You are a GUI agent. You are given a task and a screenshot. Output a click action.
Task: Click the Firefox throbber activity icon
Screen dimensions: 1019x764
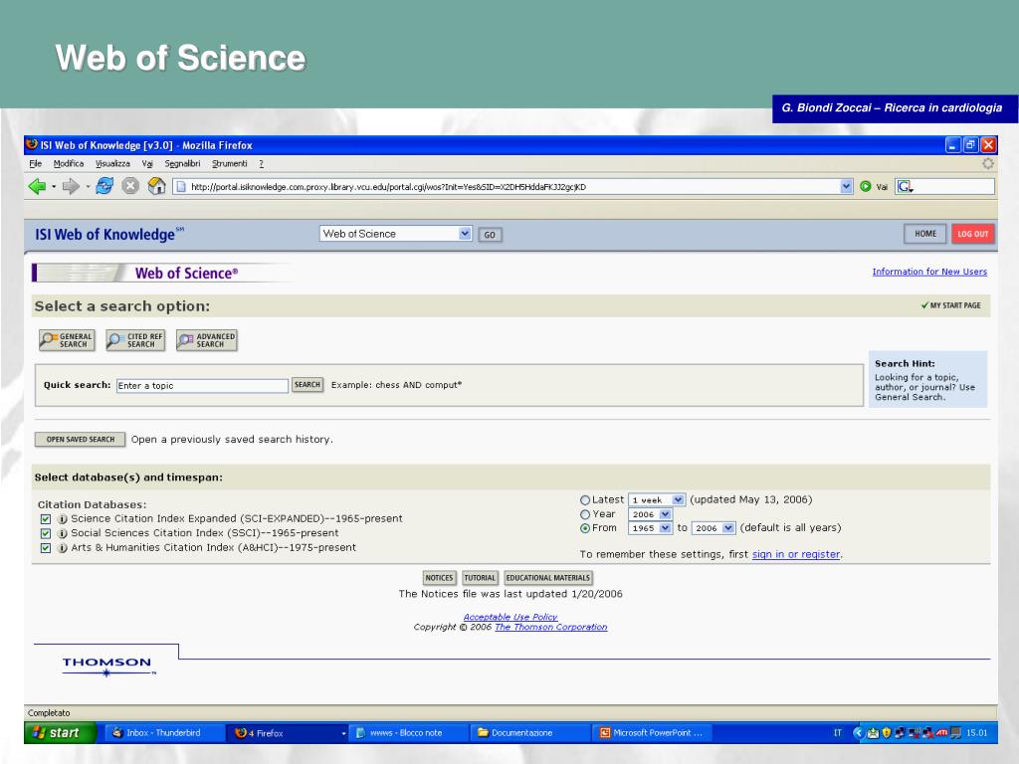(x=987, y=164)
